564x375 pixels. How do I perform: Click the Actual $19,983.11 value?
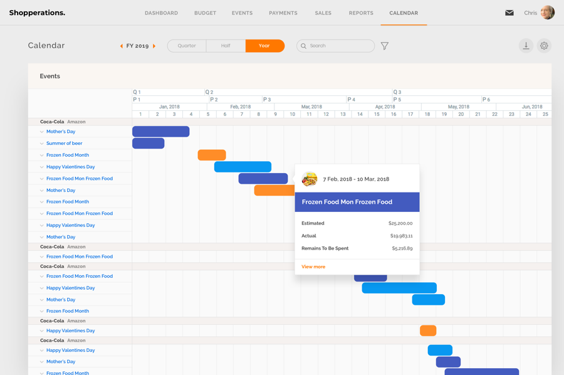pyautogui.click(x=402, y=236)
